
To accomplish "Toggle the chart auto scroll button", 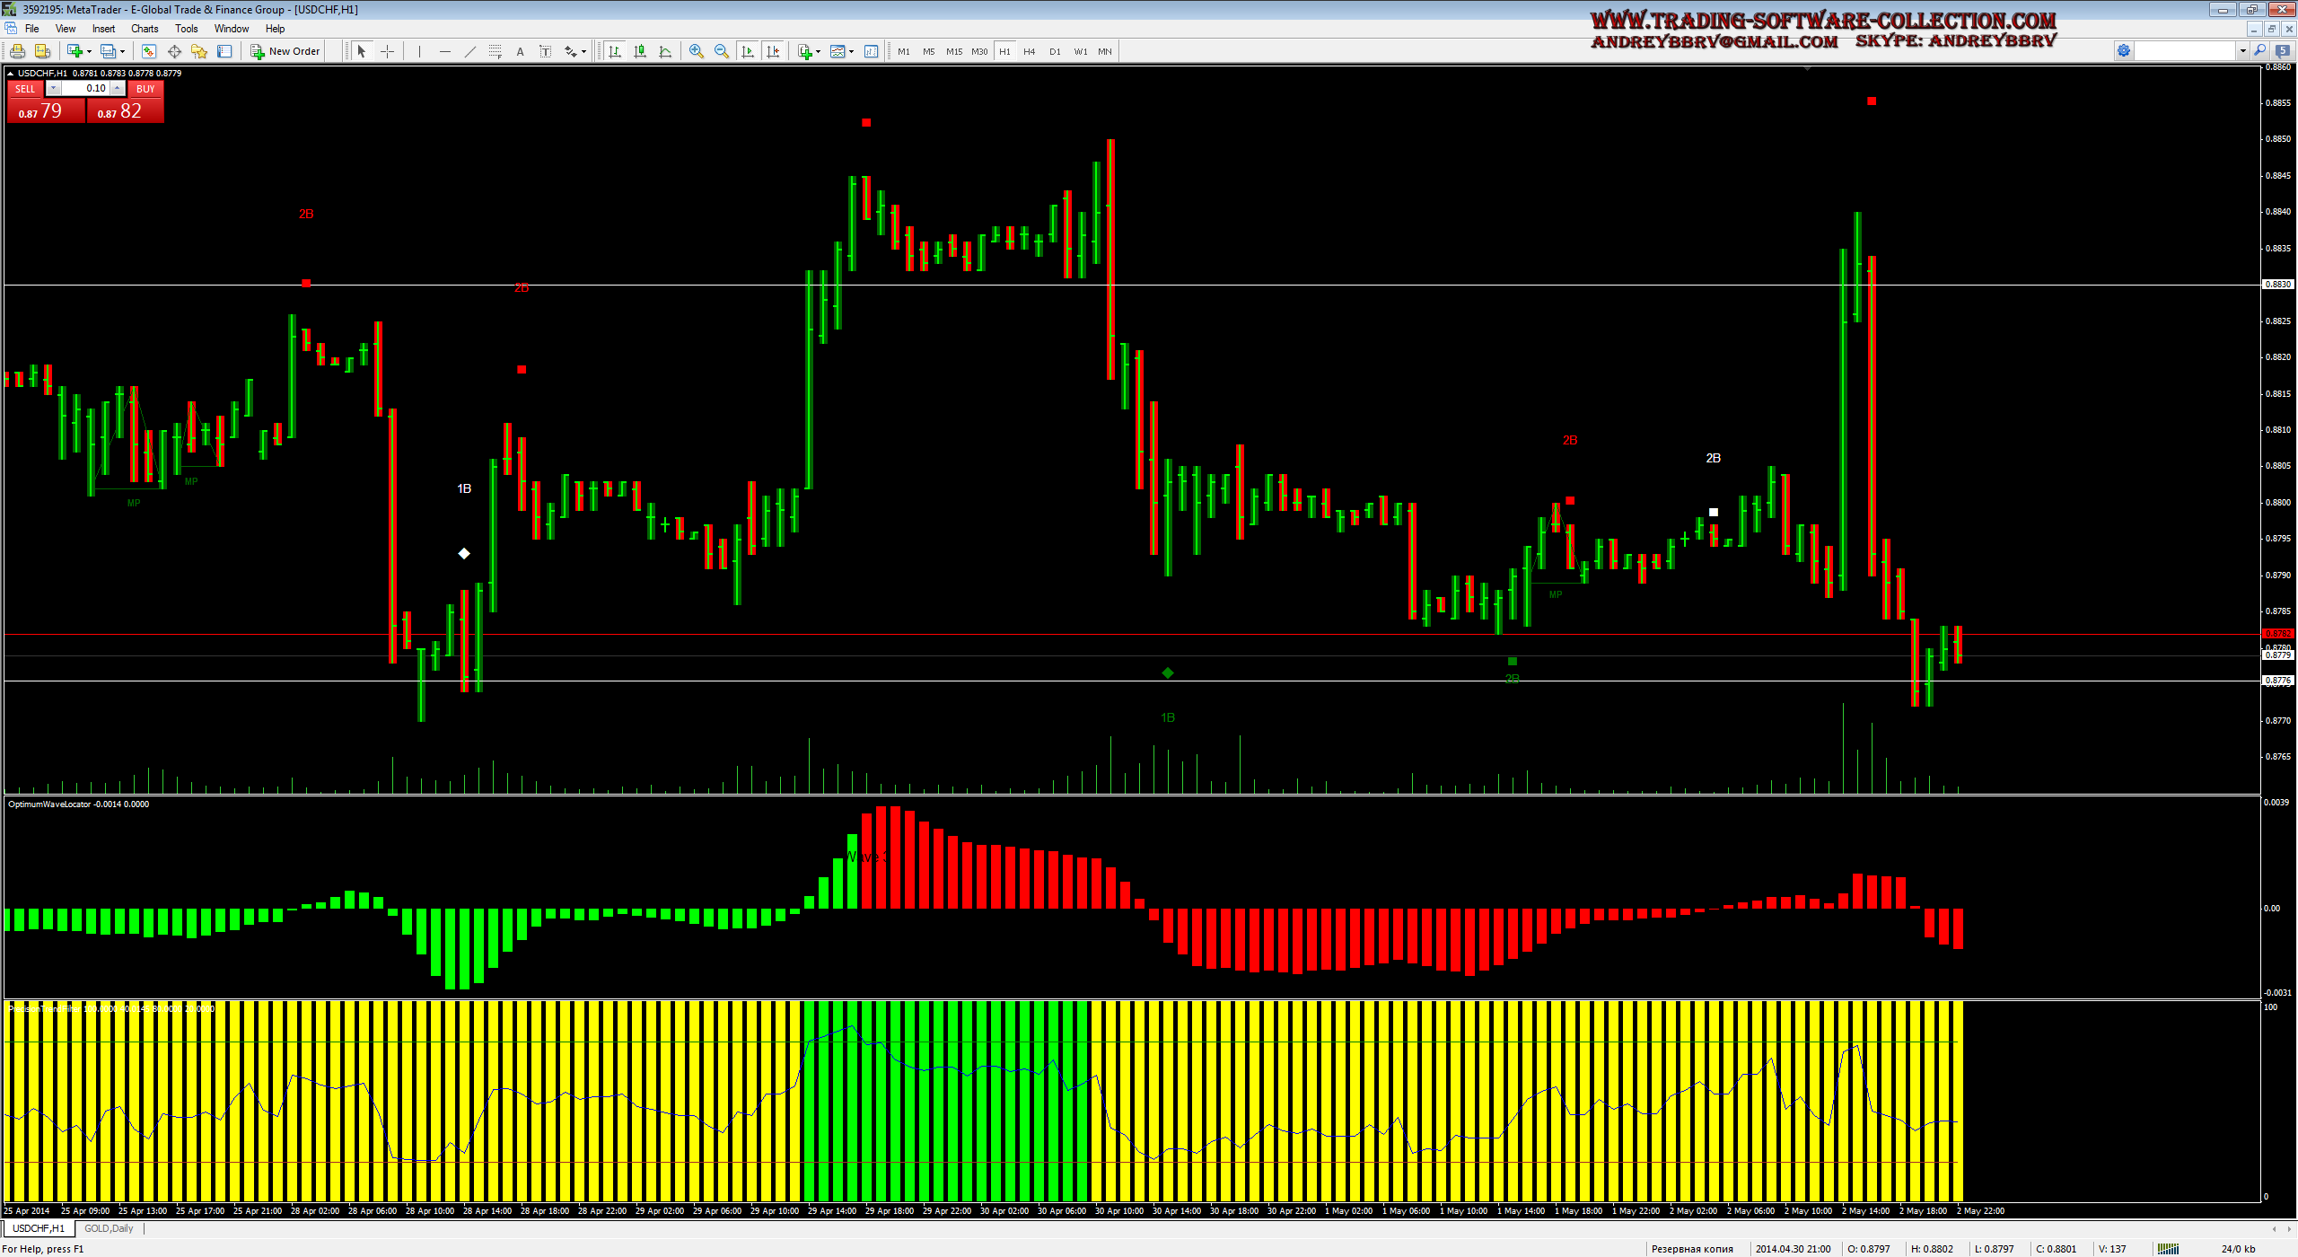I will tap(747, 51).
